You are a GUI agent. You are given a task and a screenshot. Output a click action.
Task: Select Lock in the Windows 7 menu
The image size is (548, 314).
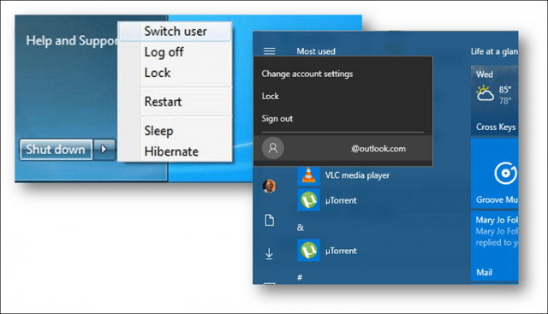pyautogui.click(x=158, y=73)
